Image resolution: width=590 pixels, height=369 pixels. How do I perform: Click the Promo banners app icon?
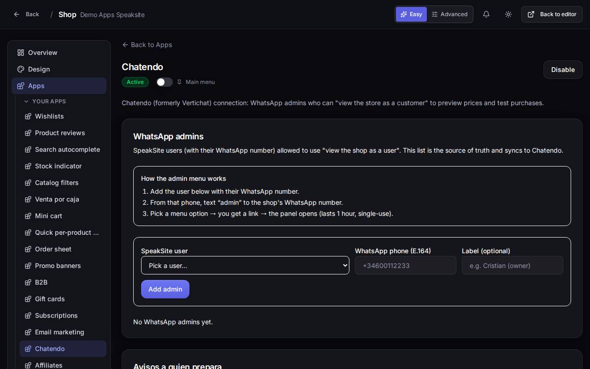click(28, 266)
